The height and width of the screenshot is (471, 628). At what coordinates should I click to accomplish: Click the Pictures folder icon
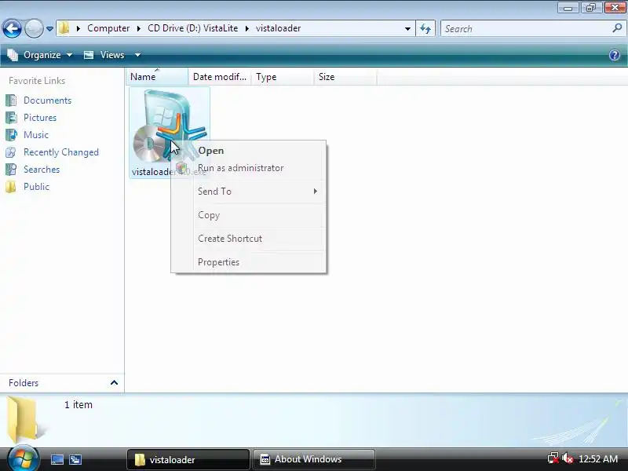pos(11,117)
